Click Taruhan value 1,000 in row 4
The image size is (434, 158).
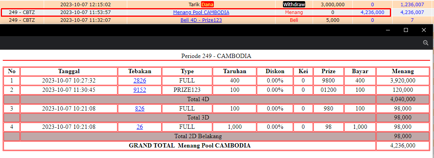click(x=235, y=127)
